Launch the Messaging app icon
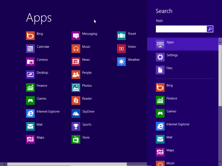This screenshot has height=166, width=222. click(x=76, y=36)
